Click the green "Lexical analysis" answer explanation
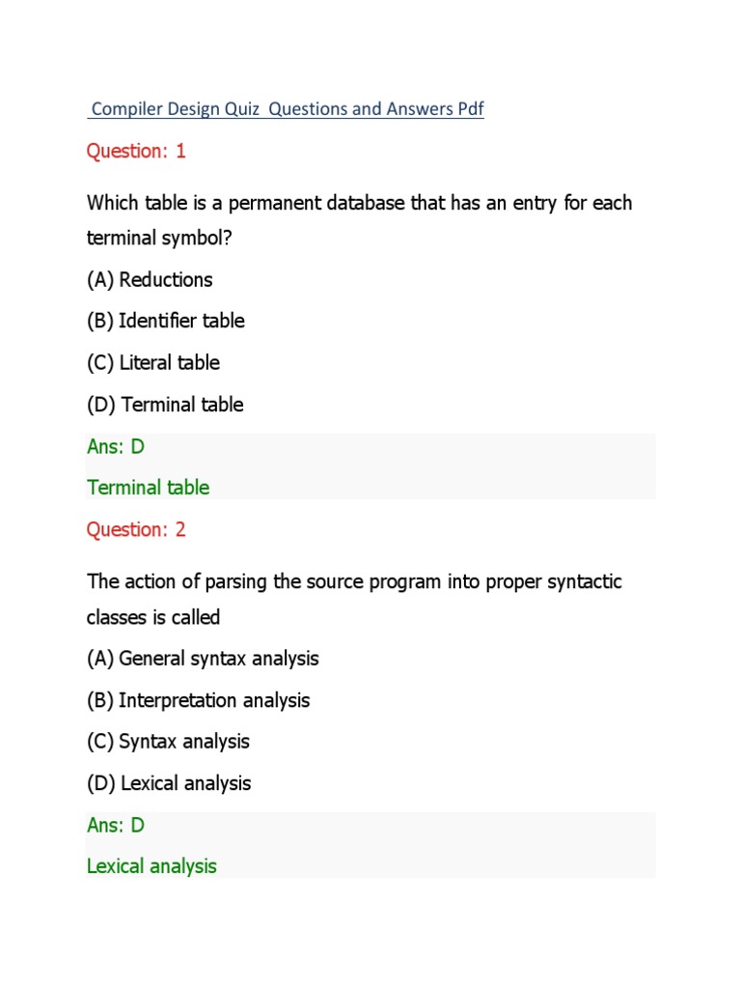Viewport: 741px width, 989px height. click(x=151, y=866)
